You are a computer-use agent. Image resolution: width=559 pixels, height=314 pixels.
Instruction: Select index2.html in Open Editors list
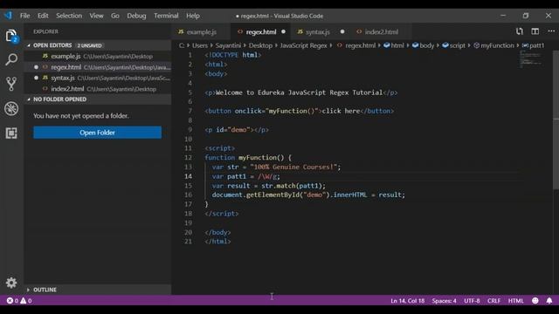pyautogui.click(x=98, y=89)
